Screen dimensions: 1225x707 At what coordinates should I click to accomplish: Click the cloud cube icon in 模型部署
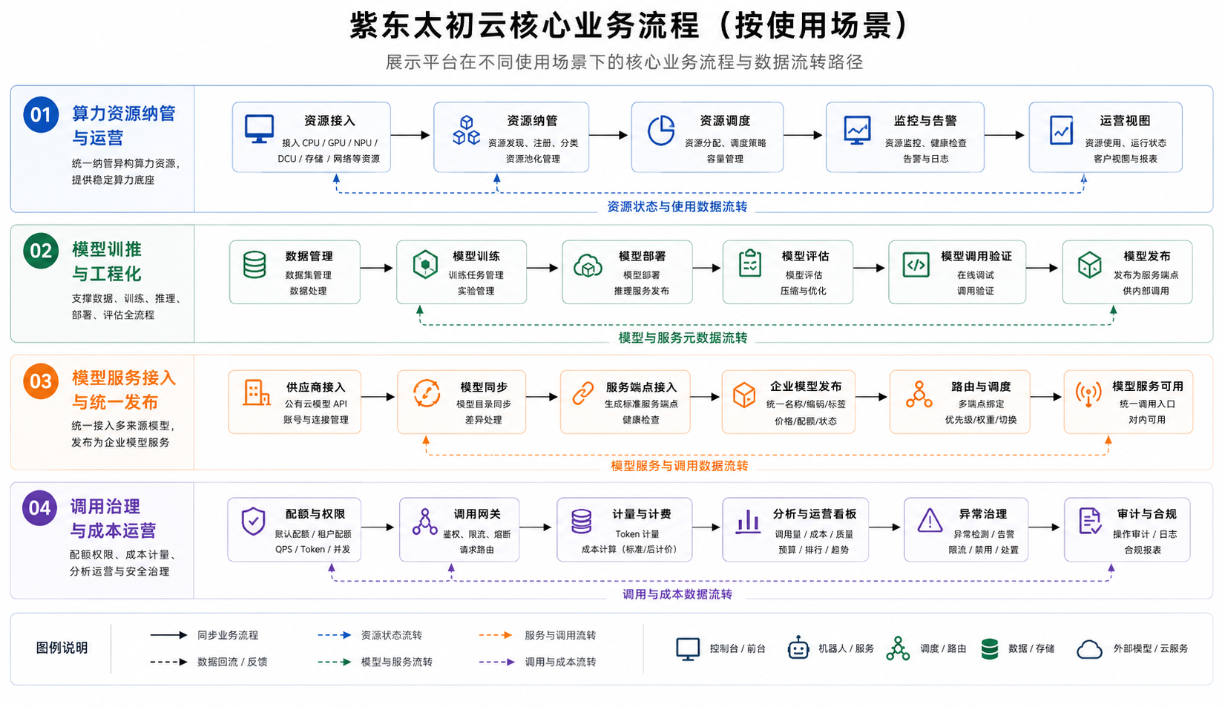coord(588,266)
